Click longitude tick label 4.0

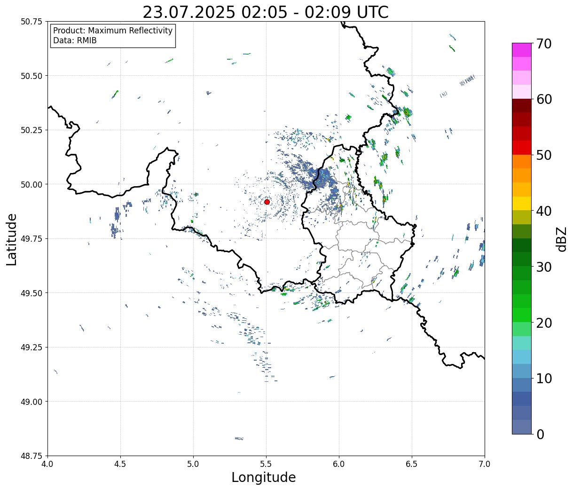[47, 464]
